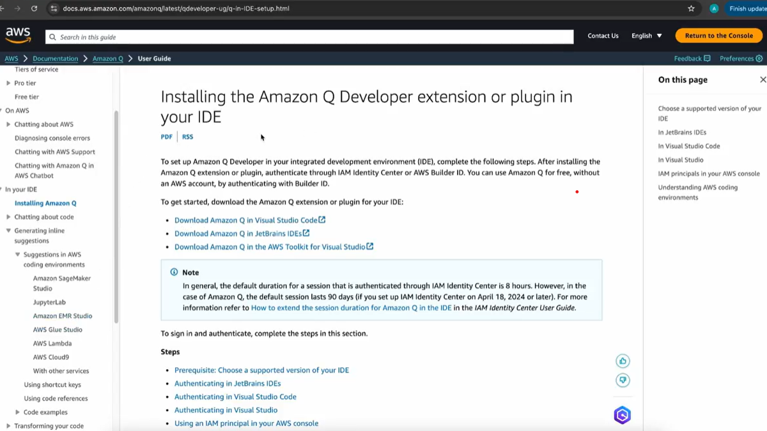Reload the page with the browser refresh icon
The height and width of the screenshot is (431, 767).
click(34, 9)
